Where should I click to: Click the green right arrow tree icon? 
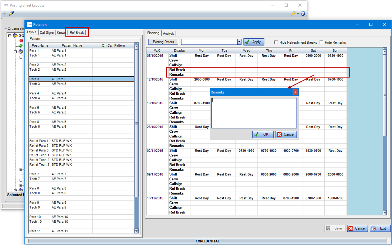[x=21, y=46]
